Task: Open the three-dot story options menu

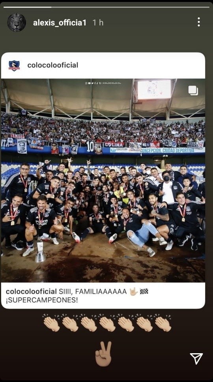Action: (x=199, y=22)
